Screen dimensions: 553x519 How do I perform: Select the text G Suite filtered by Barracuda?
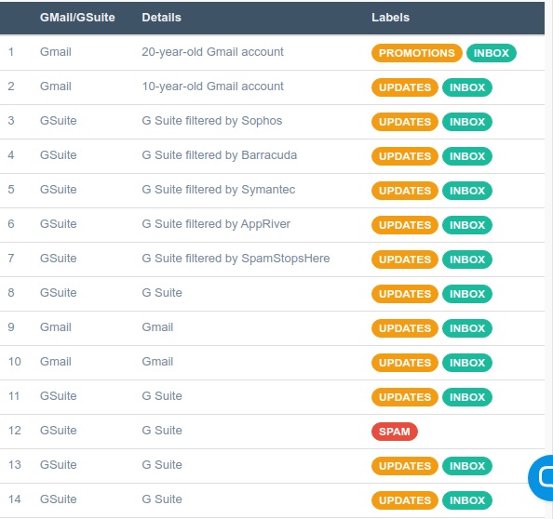point(219,155)
